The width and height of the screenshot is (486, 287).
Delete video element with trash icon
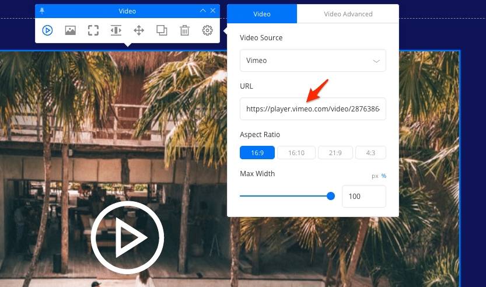click(x=184, y=30)
